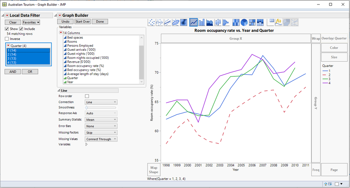The image size is (350, 188).
Task: Enable the Row order checkbox
Action: coord(87,96)
